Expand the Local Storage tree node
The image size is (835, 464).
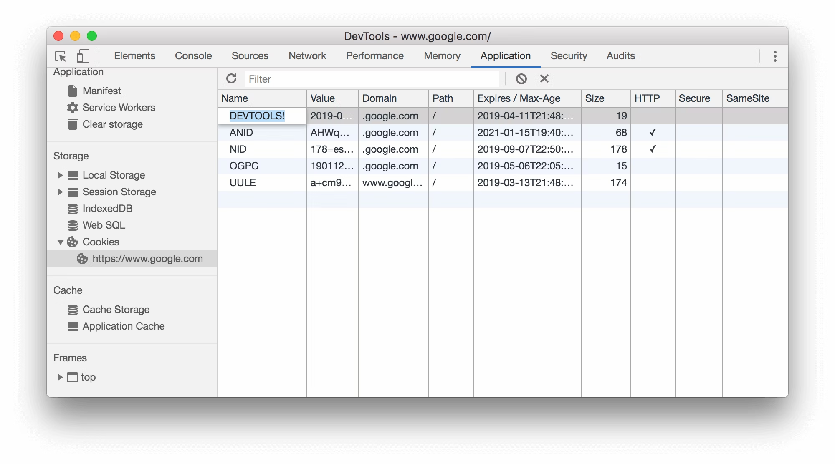(x=60, y=175)
